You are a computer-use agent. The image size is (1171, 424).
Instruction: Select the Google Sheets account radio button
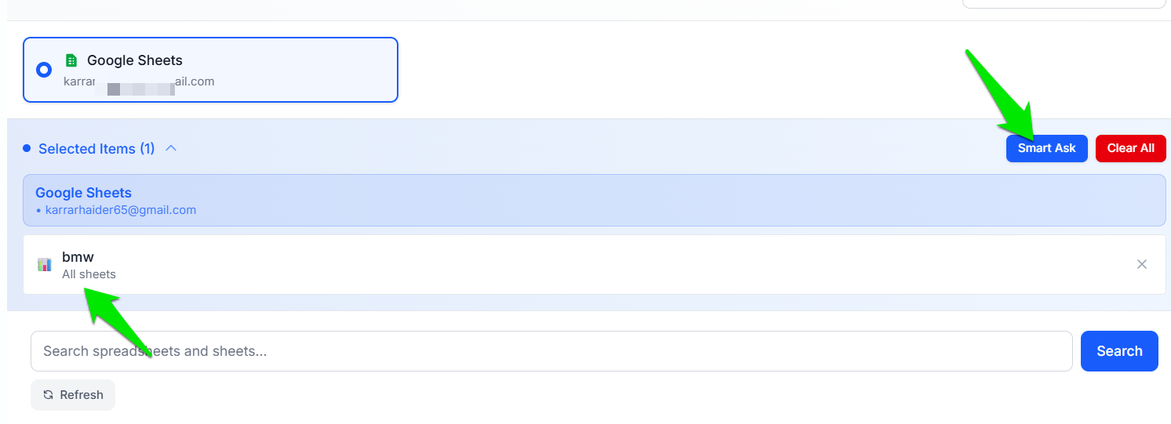44,70
